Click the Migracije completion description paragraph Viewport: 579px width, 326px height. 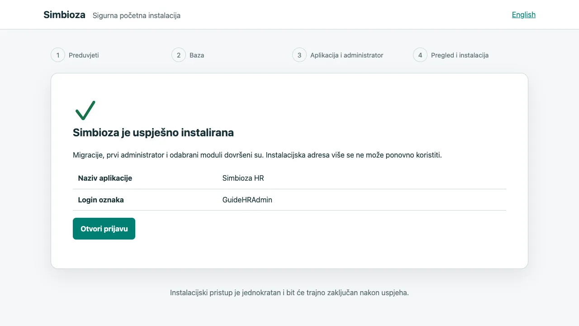[257, 155]
